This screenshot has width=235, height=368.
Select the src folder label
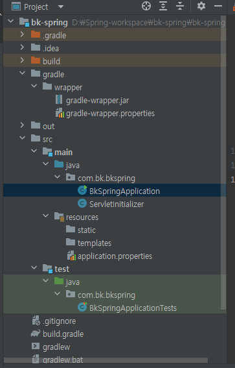47,140
